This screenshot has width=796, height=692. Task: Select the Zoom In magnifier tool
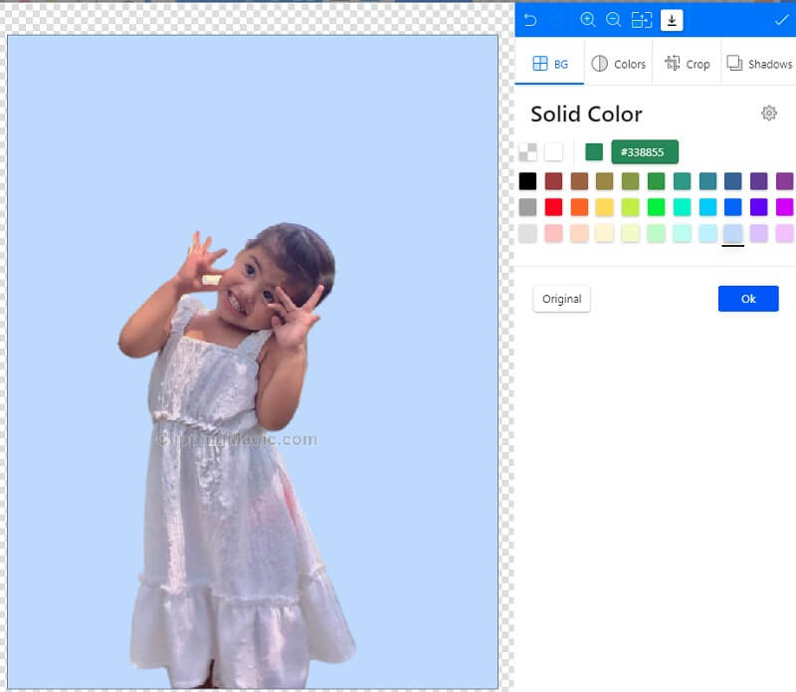click(590, 20)
